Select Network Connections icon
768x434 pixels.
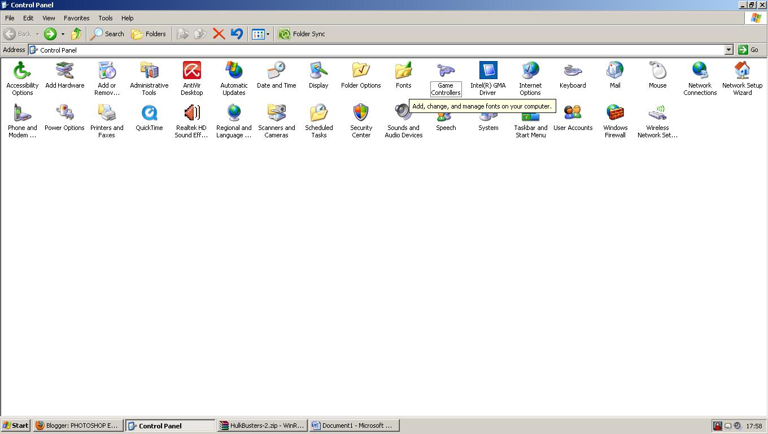pos(700,71)
